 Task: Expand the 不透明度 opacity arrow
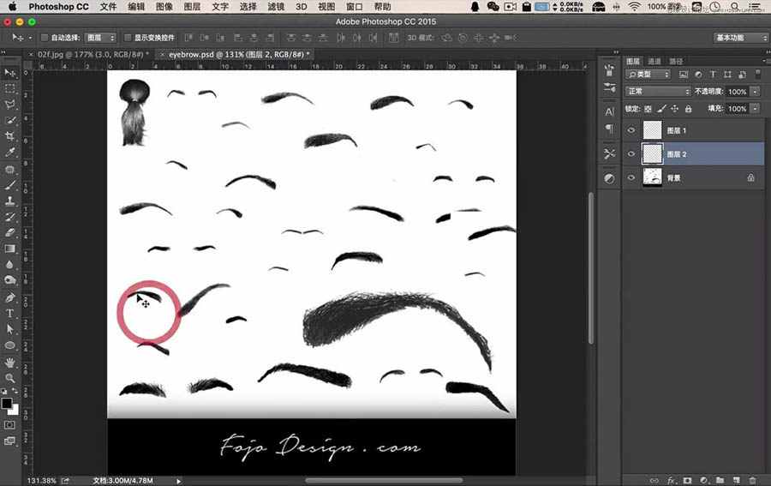click(x=755, y=92)
